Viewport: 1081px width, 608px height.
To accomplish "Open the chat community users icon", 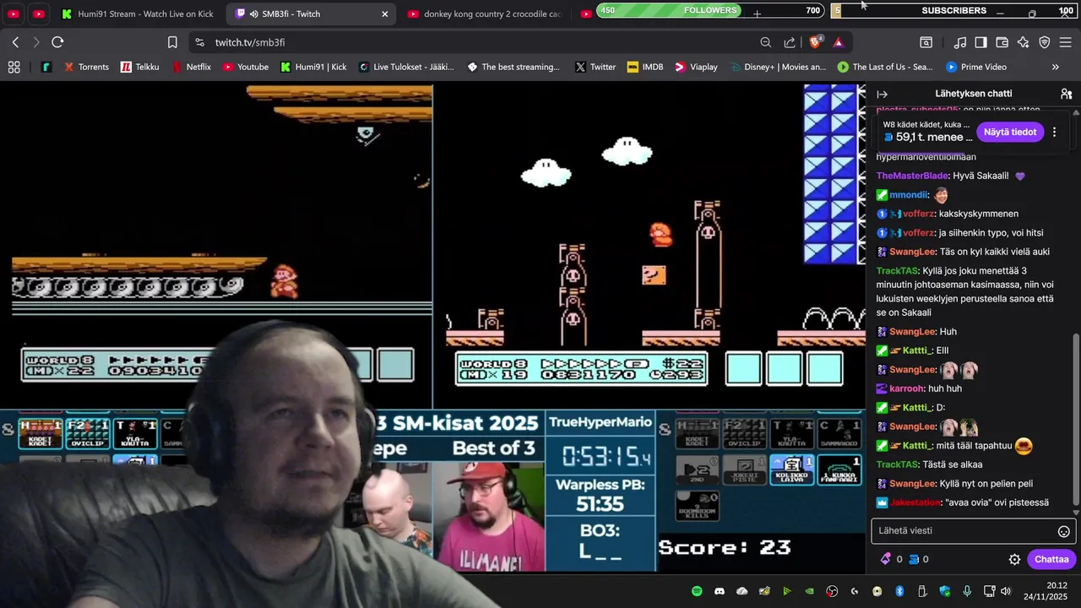I will tap(1066, 95).
